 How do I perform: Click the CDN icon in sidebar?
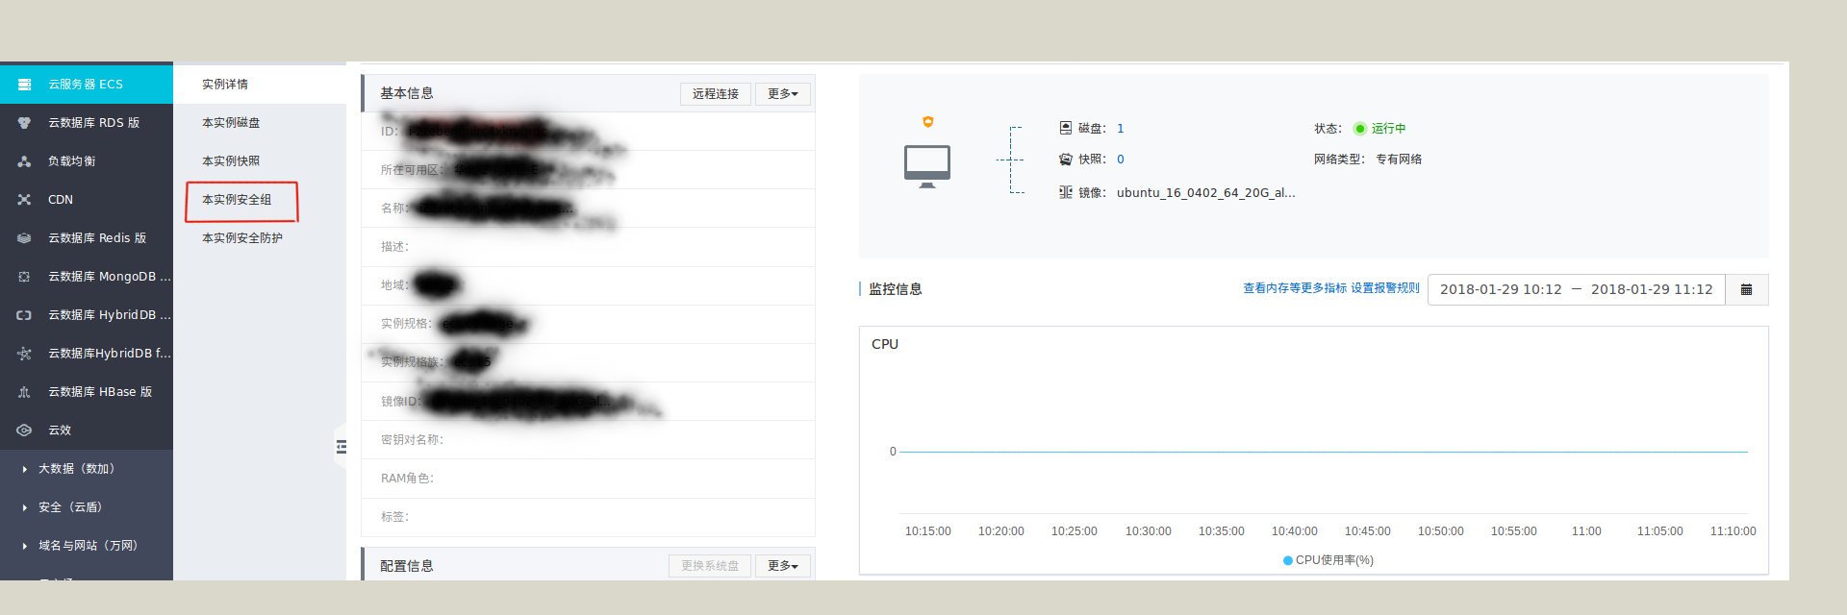[x=25, y=200]
